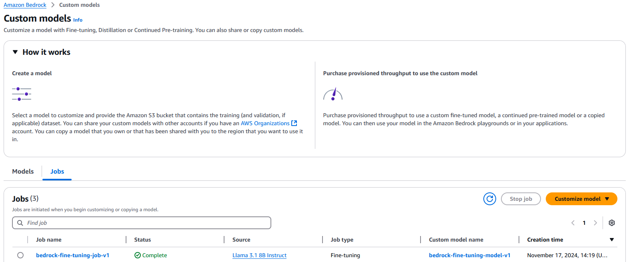Screen dimensions: 629x262
Task: Click the provisioned throughput gauge icon
Action: (x=333, y=94)
